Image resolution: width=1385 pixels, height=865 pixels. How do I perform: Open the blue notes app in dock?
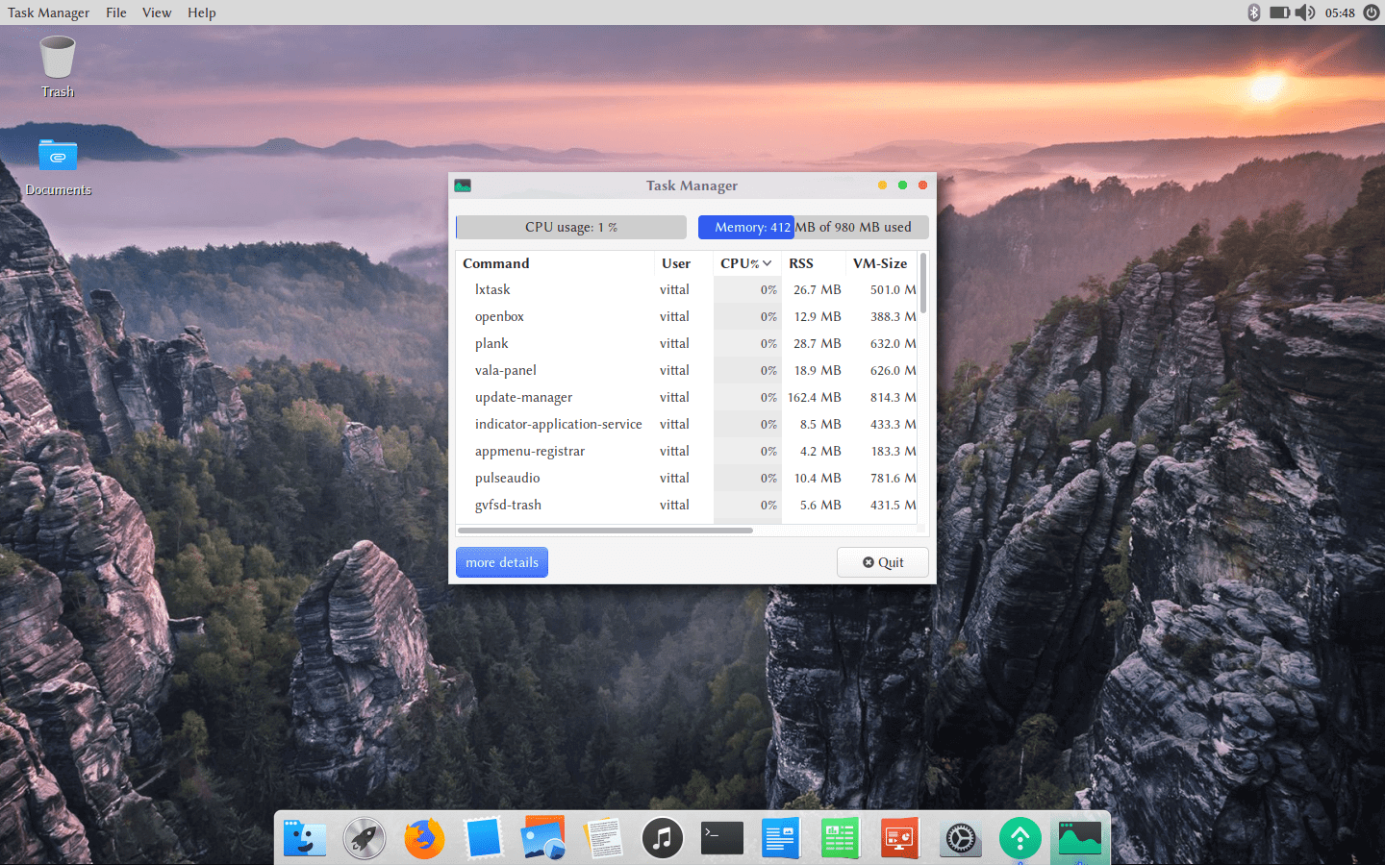(x=484, y=838)
